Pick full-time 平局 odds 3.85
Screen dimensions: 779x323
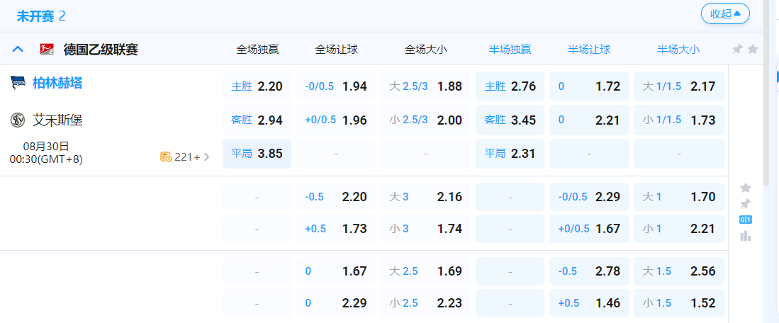click(257, 154)
